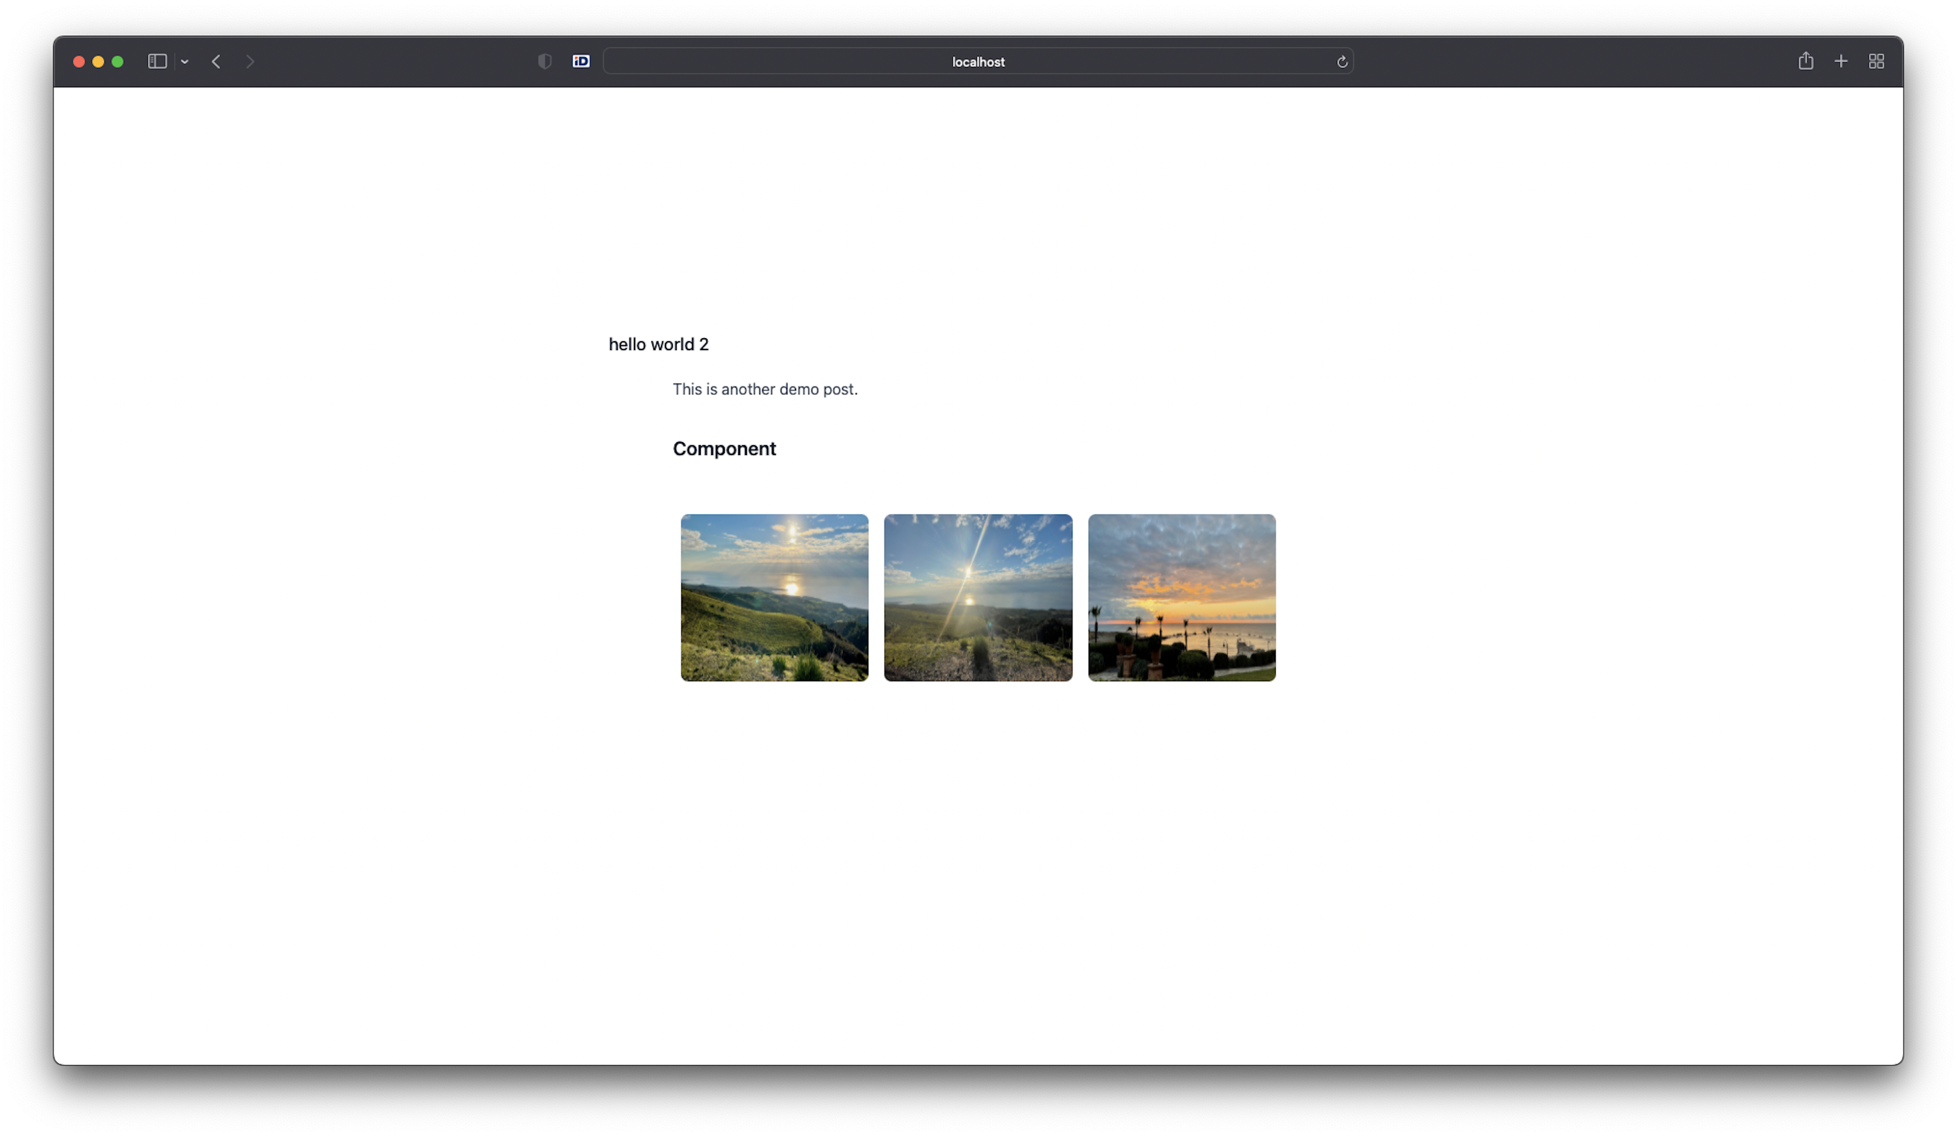
Task: Close the Safari window with the red button
Action: point(79,61)
